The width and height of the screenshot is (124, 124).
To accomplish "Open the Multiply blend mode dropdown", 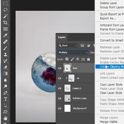I will (73, 52).
